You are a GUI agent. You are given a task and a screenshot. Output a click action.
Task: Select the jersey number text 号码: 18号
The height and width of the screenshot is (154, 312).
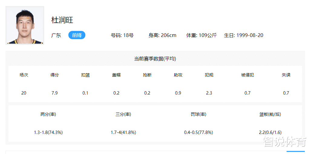(x=122, y=35)
